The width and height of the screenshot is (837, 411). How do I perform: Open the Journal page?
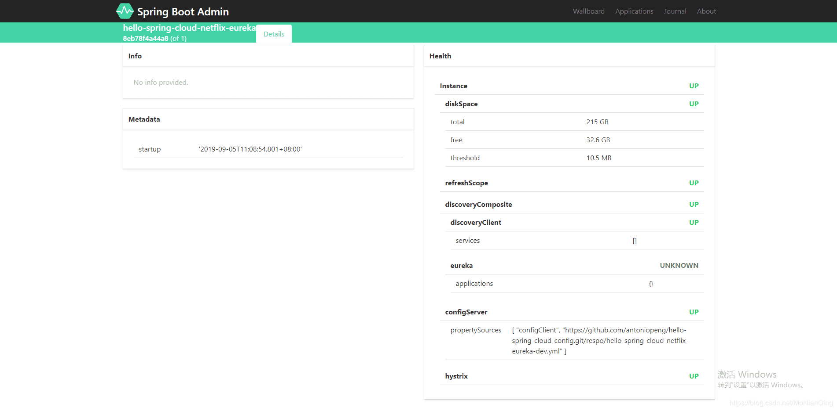(x=675, y=11)
